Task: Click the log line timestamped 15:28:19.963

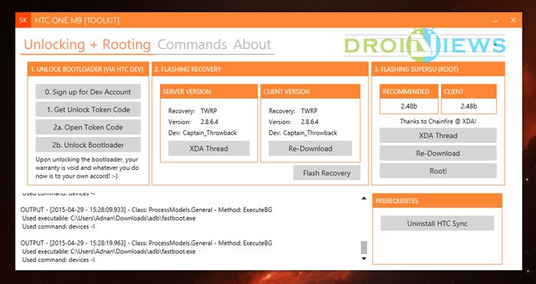Action: [146, 243]
